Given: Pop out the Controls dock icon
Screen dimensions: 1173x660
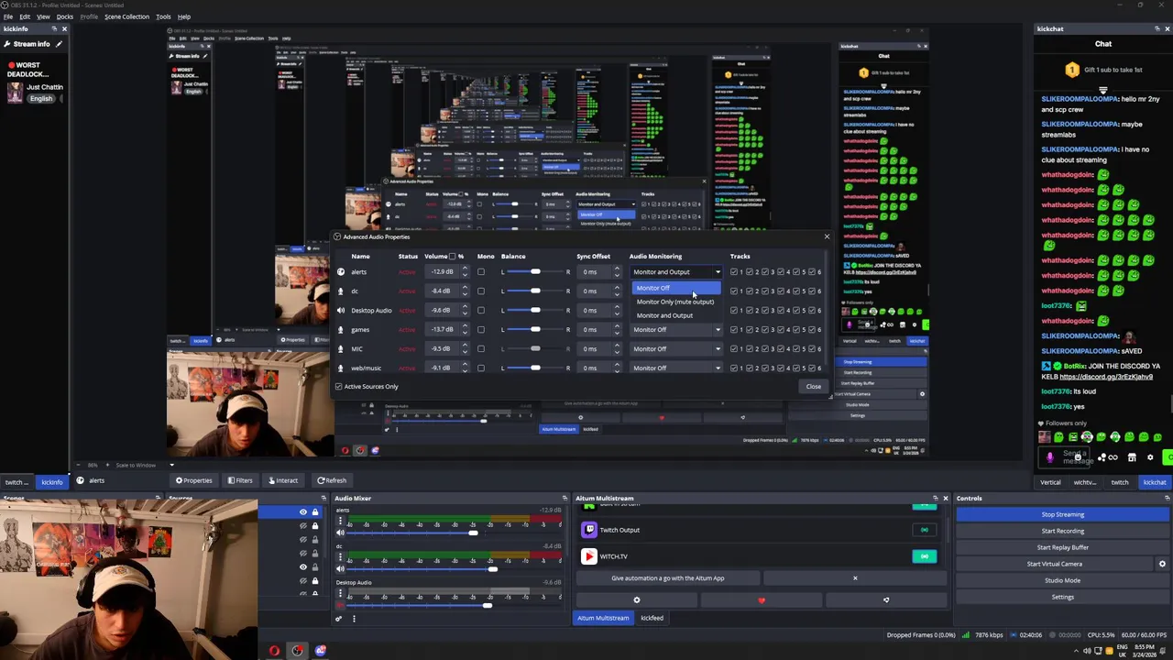Looking at the screenshot, I should [x=1167, y=499].
